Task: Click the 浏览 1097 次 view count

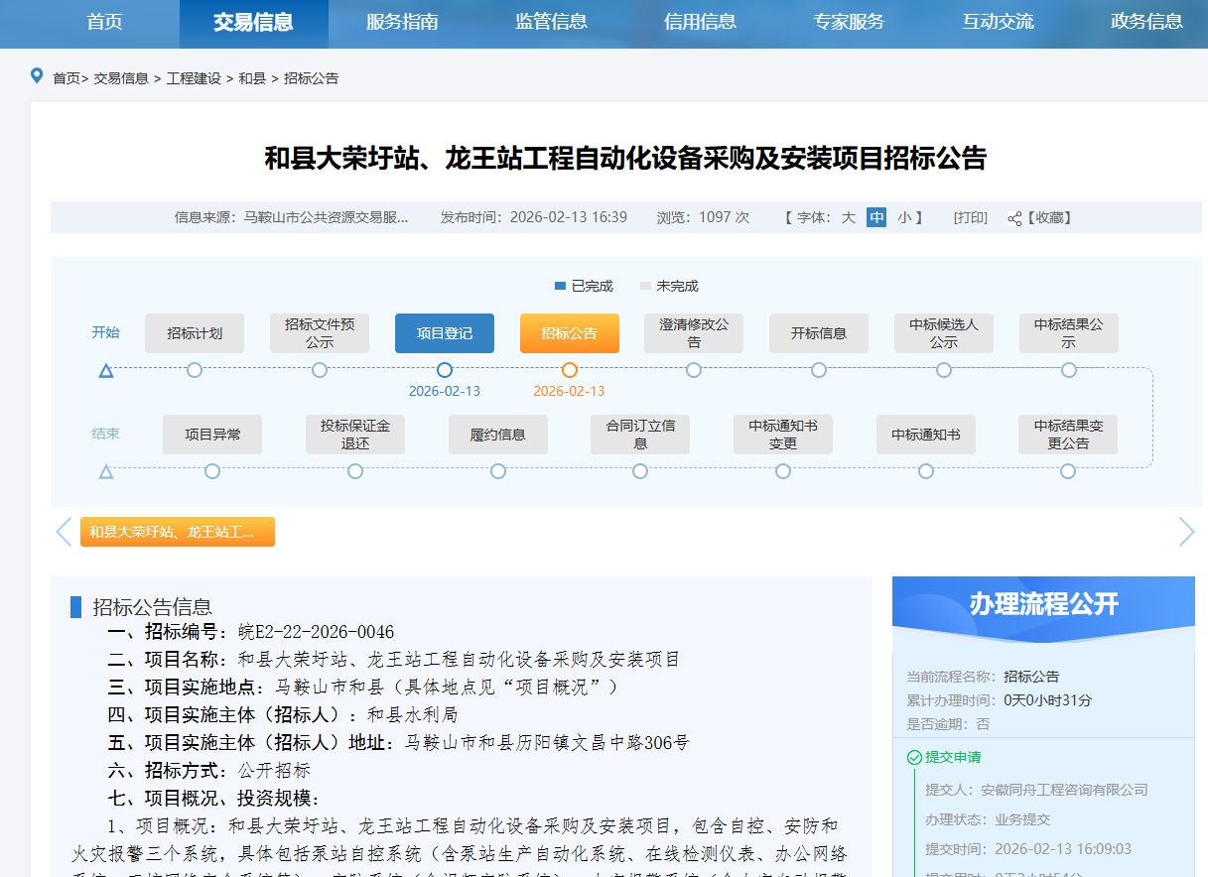Action: [x=703, y=217]
